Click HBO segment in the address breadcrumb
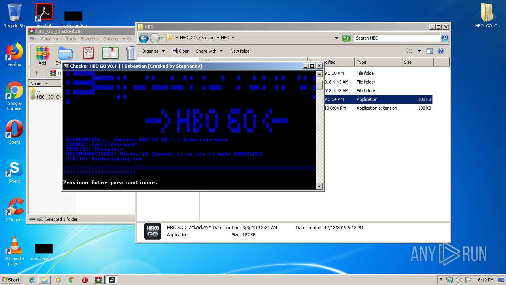The image size is (506, 285). point(225,38)
